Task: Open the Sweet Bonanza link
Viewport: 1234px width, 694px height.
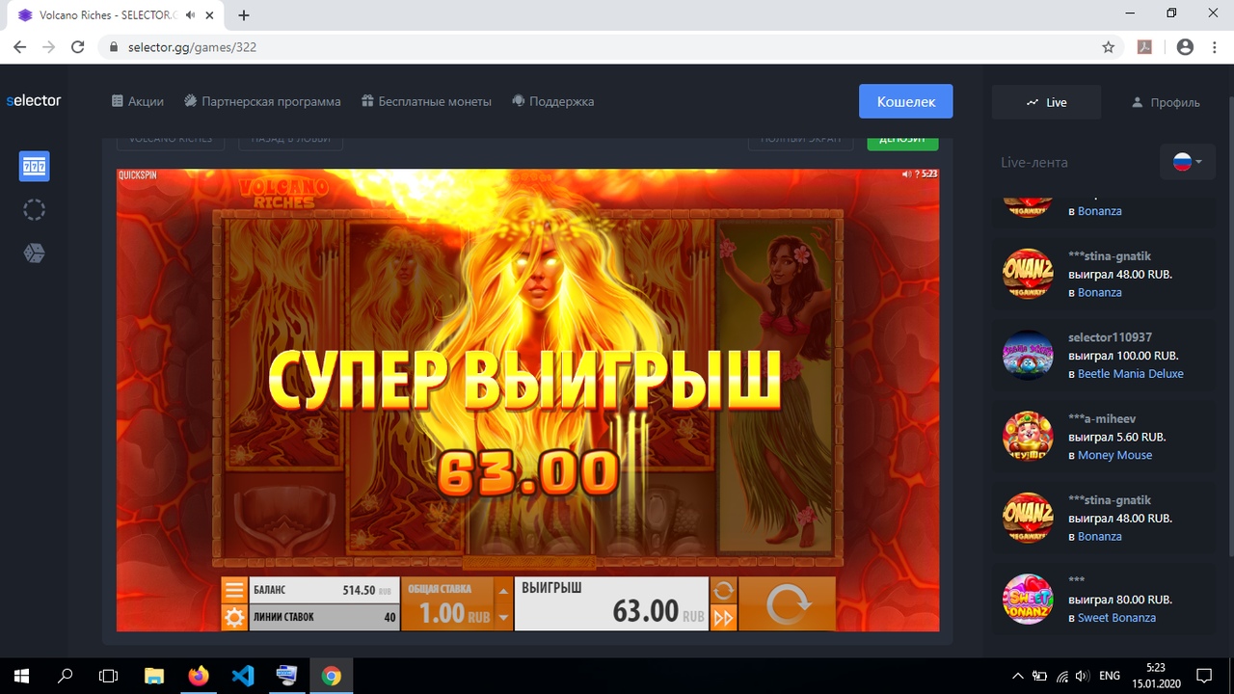Action: pos(1116,618)
